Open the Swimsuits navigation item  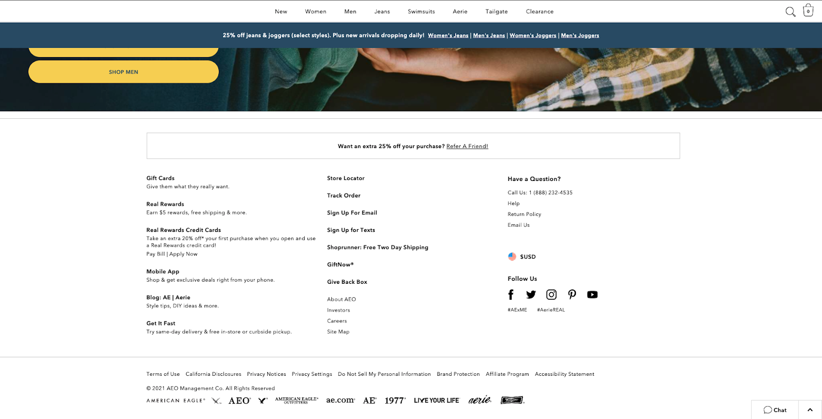[421, 11]
